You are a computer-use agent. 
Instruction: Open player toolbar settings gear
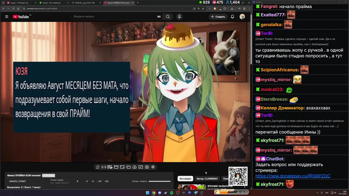[x=153, y=167]
